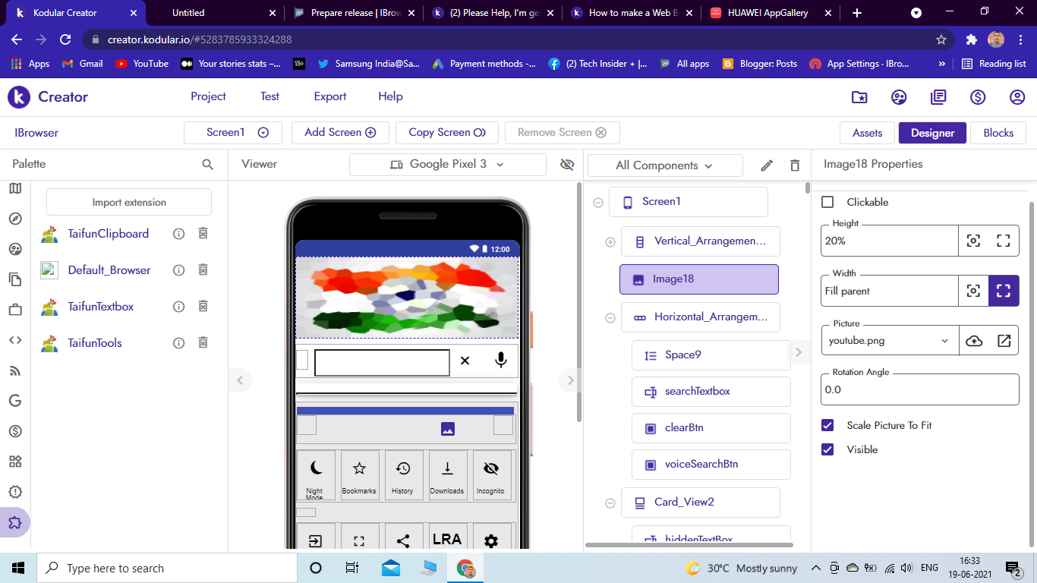Delete the TaifunClipboard extension
This screenshot has width=1037, height=583.
click(x=203, y=234)
